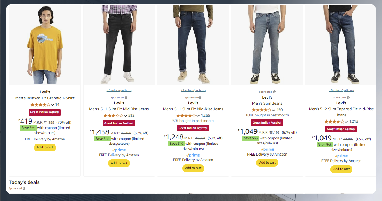382x201 pixels.
Task: Add Men's Slim Jeans to cart
Action: coord(267,163)
